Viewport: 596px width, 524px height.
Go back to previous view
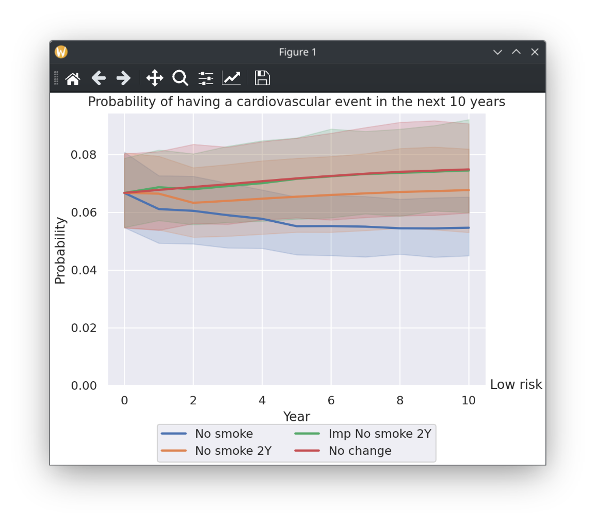tap(99, 78)
